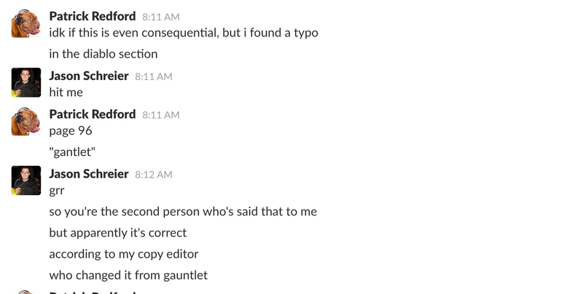
Task: Select the 'in the diablo section' message
Action: pyautogui.click(x=103, y=54)
